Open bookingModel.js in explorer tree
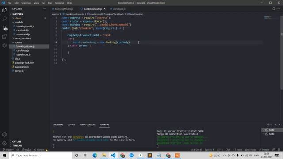 coord(25,26)
